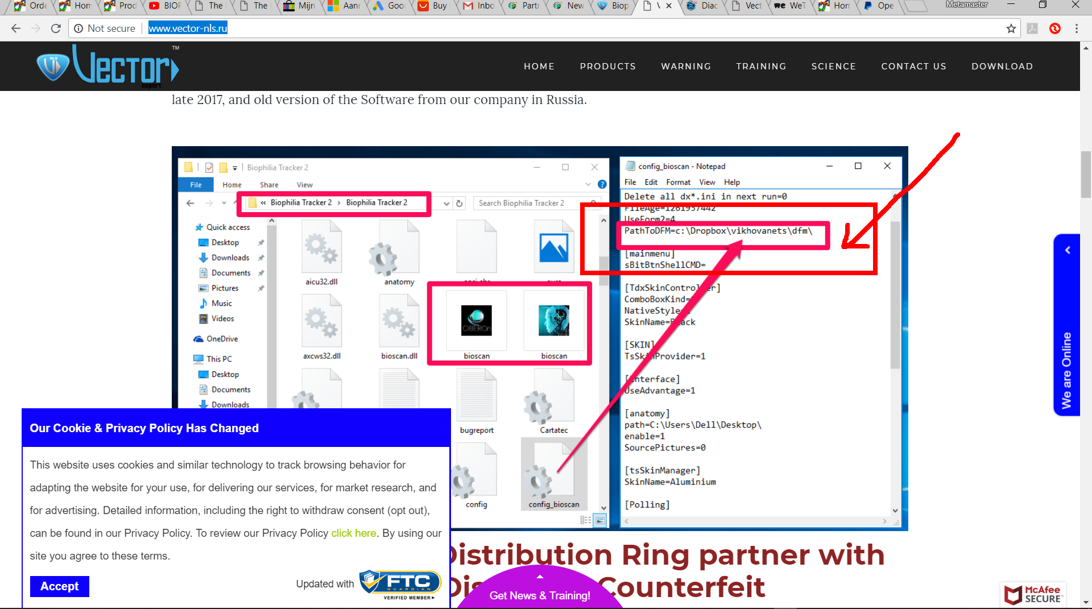The height and width of the screenshot is (609, 1092).
Task: Open the PRODUCTS navigation menu item
Action: (607, 67)
